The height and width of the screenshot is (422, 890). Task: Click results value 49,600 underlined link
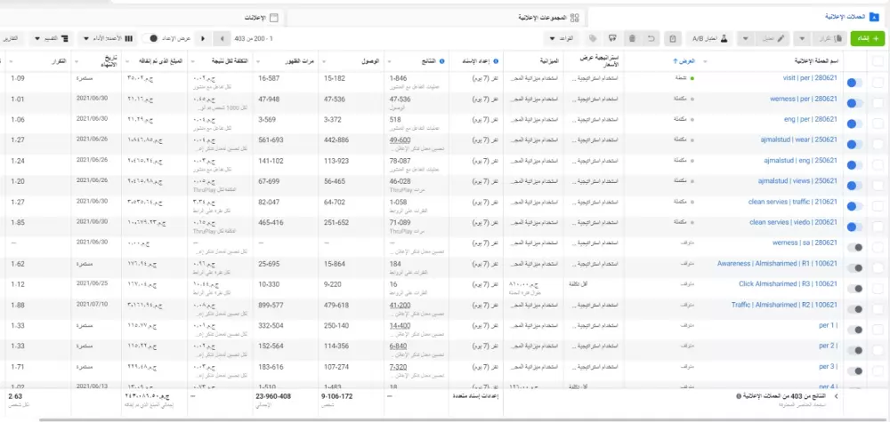[x=400, y=140]
